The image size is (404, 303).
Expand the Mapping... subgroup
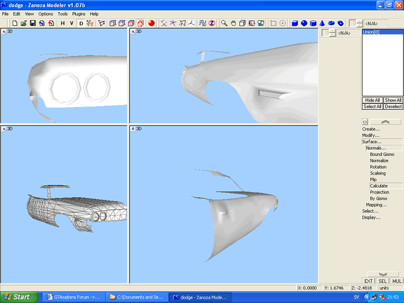coord(376,205)
